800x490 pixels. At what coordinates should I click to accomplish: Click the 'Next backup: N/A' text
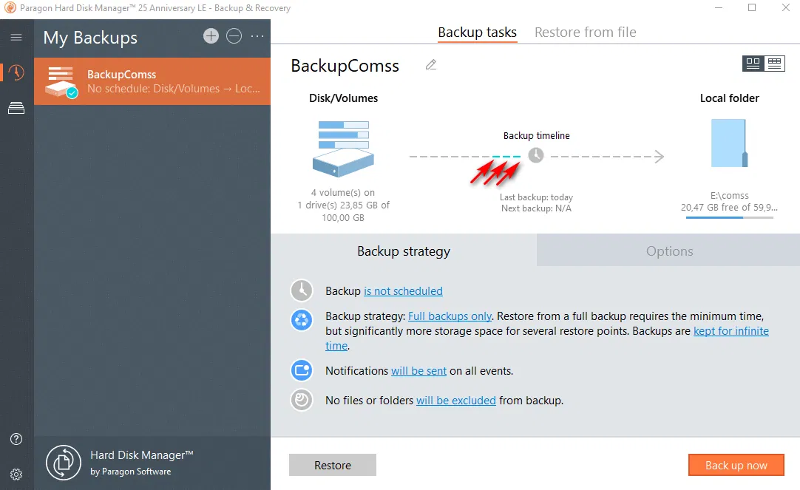coord(536,208)
